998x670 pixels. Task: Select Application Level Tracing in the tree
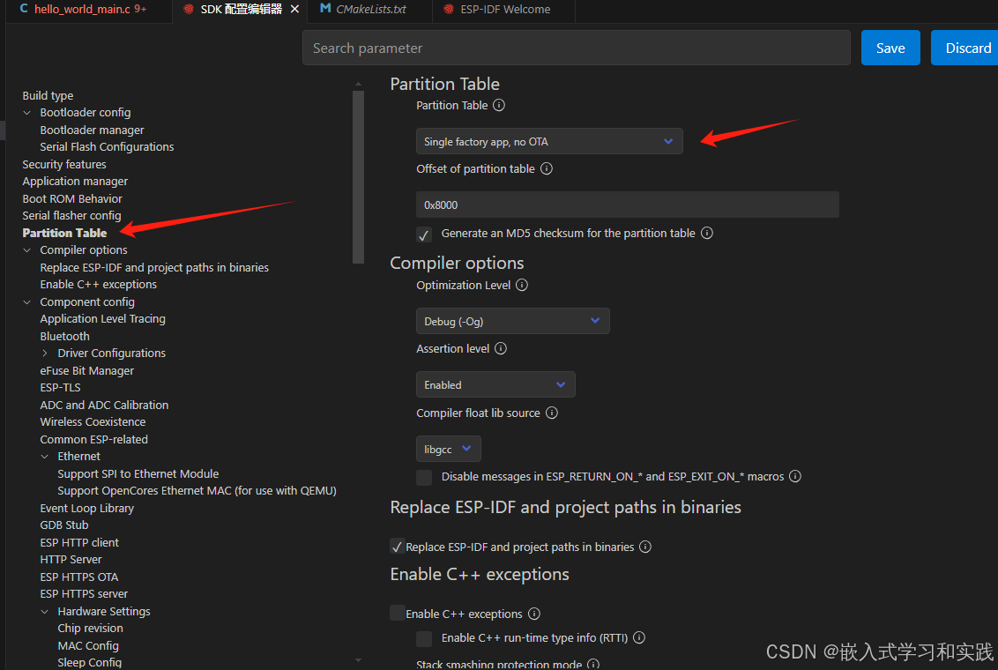(102, 319)
